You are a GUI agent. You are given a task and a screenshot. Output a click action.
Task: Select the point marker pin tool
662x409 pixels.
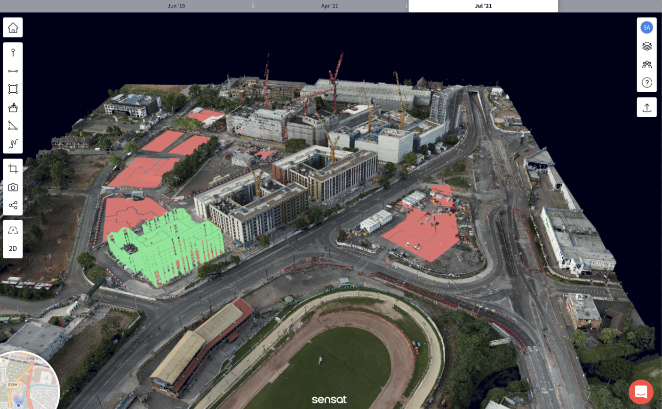click(x=13, y=53)
